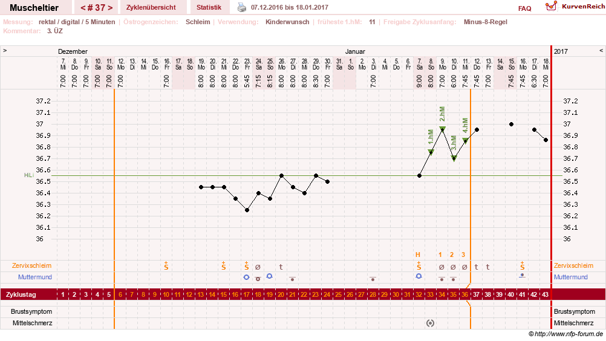This screenshot has width=606, height=341.
Task: Click the Zervixschleim S+ symbol on cycle day 32
Action: pos(419,265)
